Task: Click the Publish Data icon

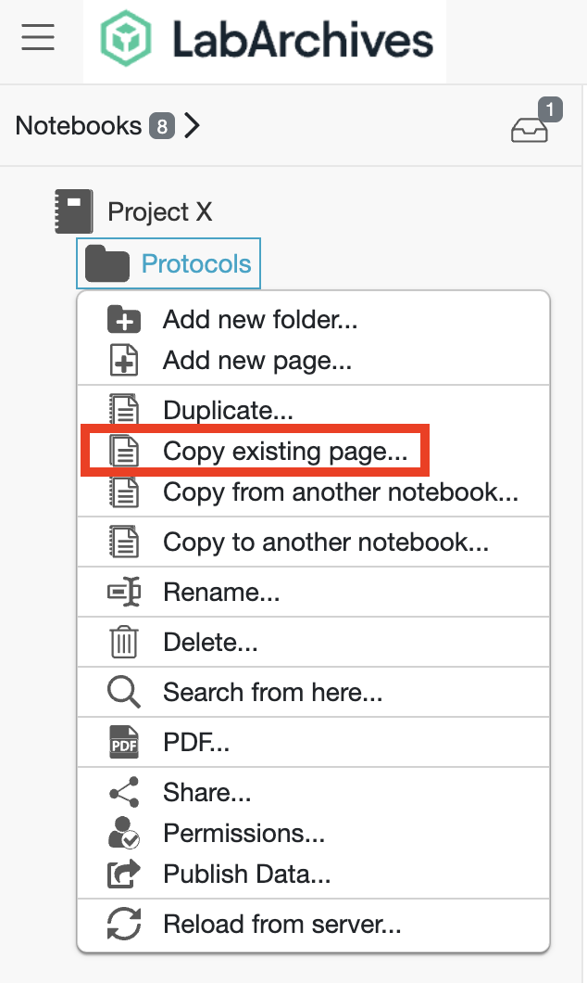Action: tap(124, 874)
